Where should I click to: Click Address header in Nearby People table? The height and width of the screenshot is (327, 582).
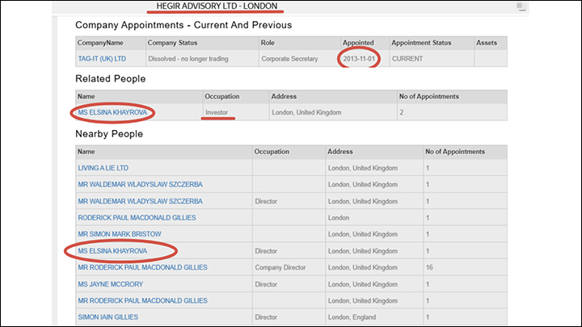point(340,152)
